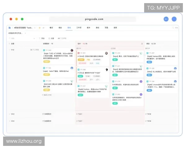Click the solid blue circle button at top right
The height and width of the screenshot is (149, 186).
click(x=174, y=19)
